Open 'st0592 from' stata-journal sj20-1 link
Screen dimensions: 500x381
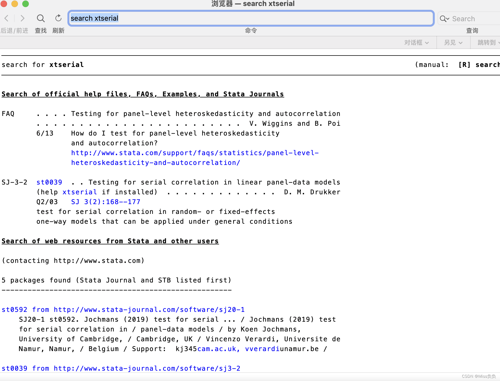pos(123,310)
